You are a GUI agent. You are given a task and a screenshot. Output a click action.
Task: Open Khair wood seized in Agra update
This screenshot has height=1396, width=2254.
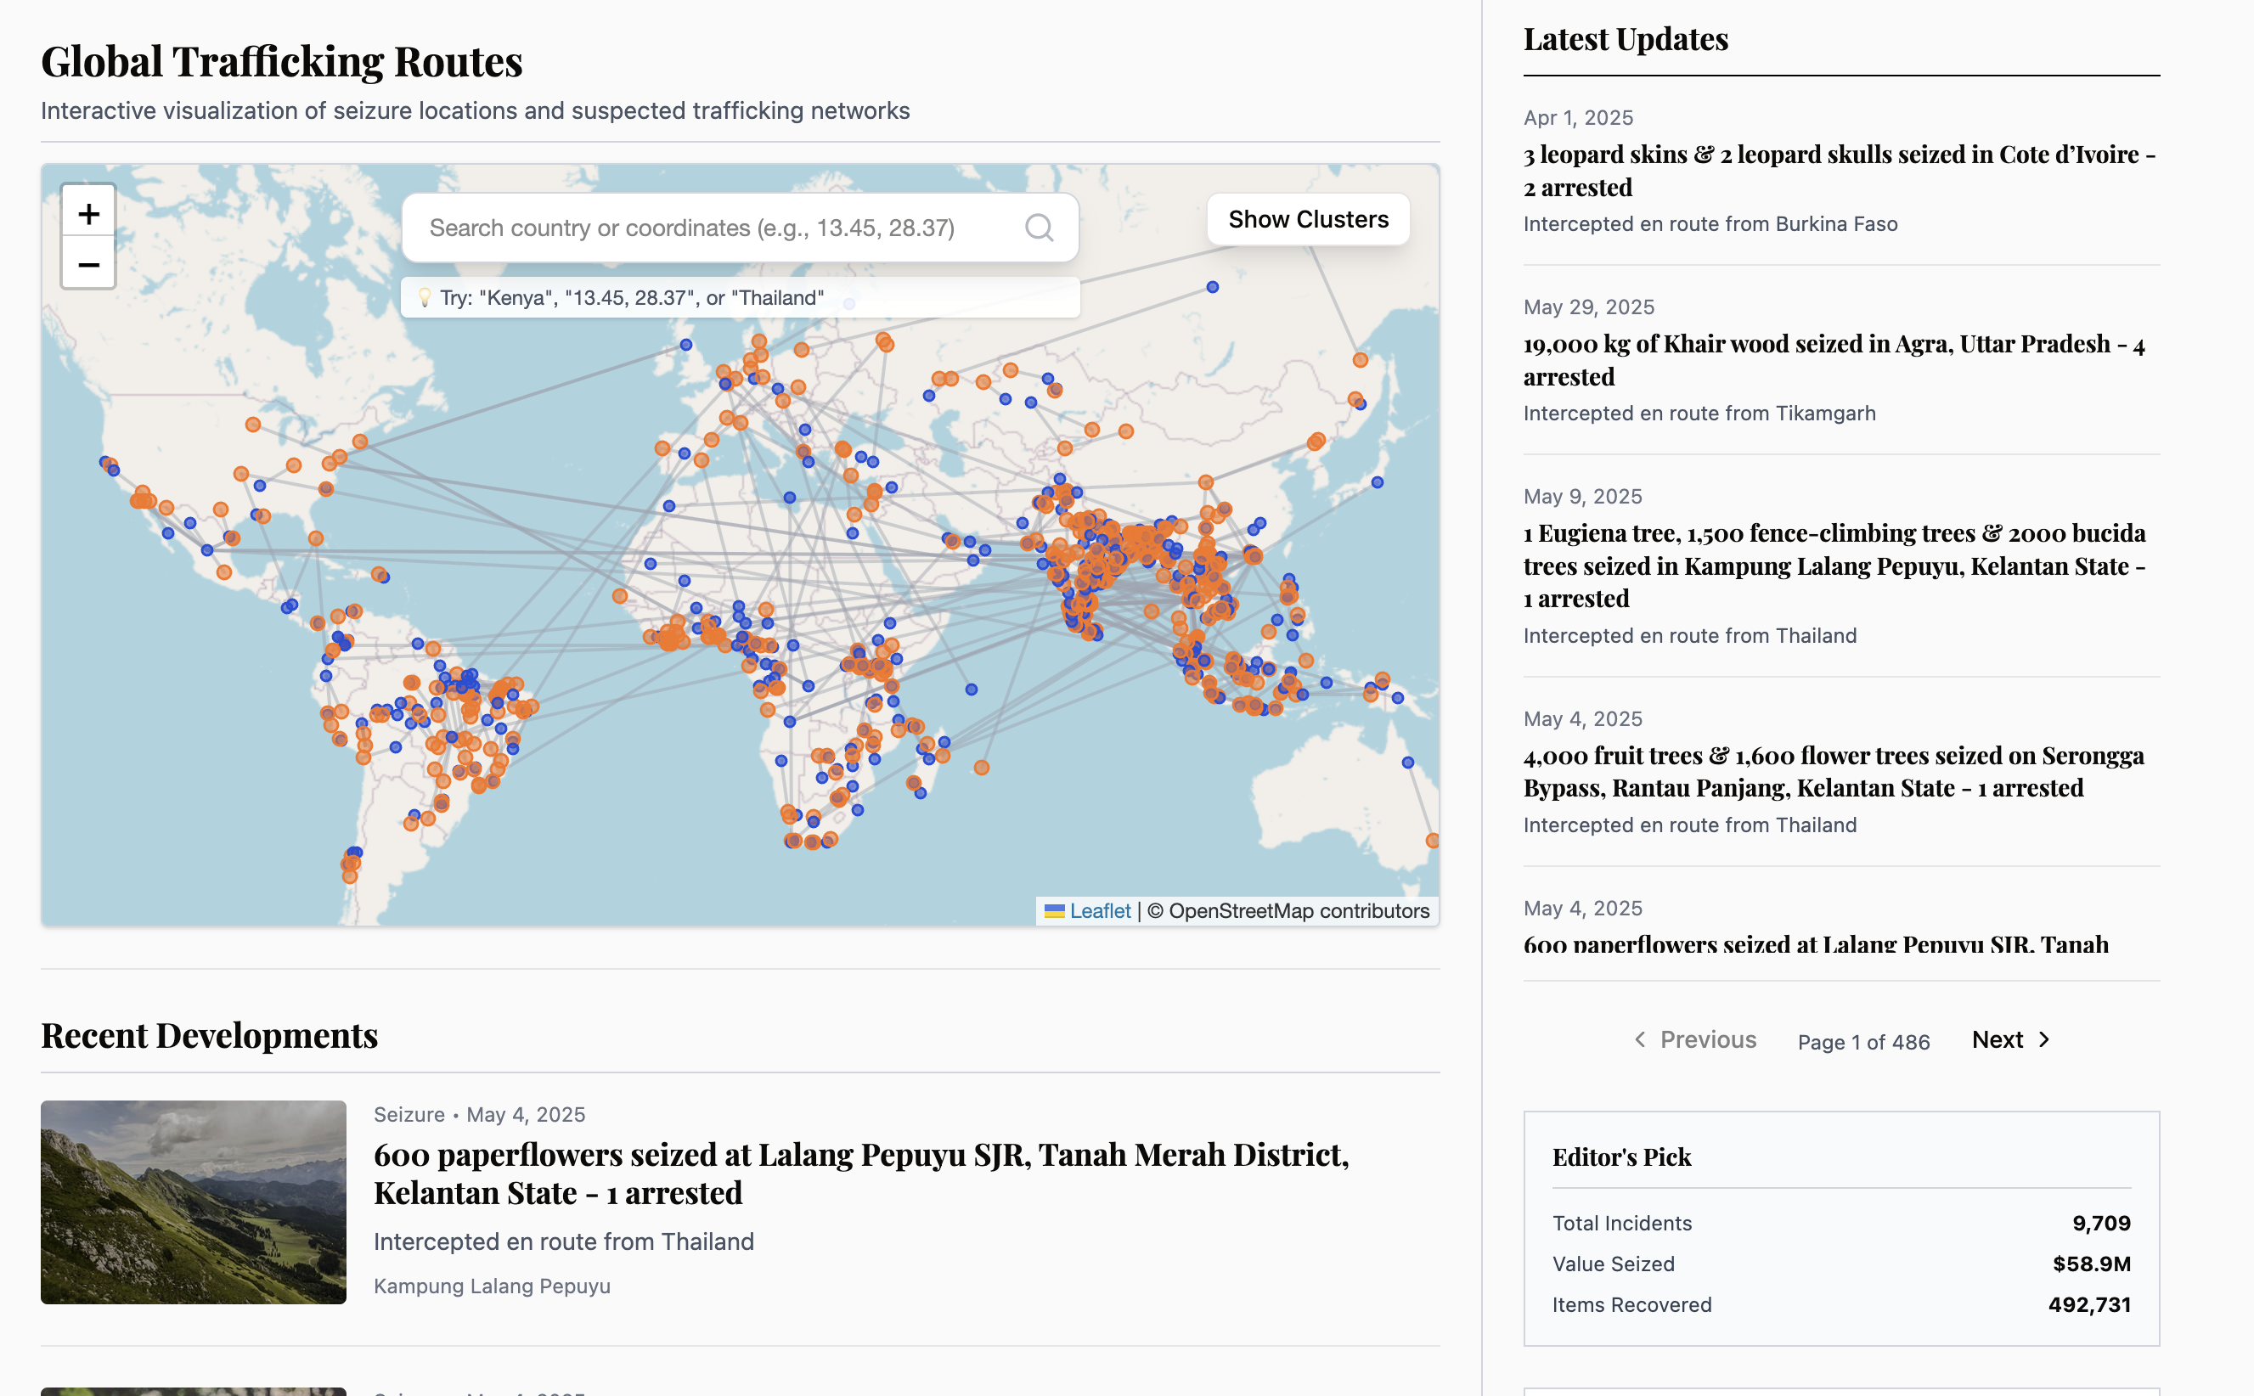1833,360
